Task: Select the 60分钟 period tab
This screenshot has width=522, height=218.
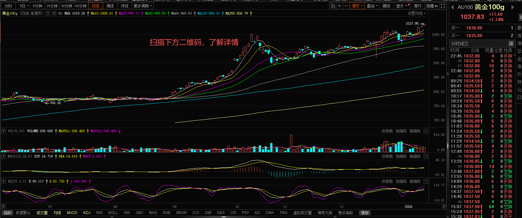Action: click(81, 6)
